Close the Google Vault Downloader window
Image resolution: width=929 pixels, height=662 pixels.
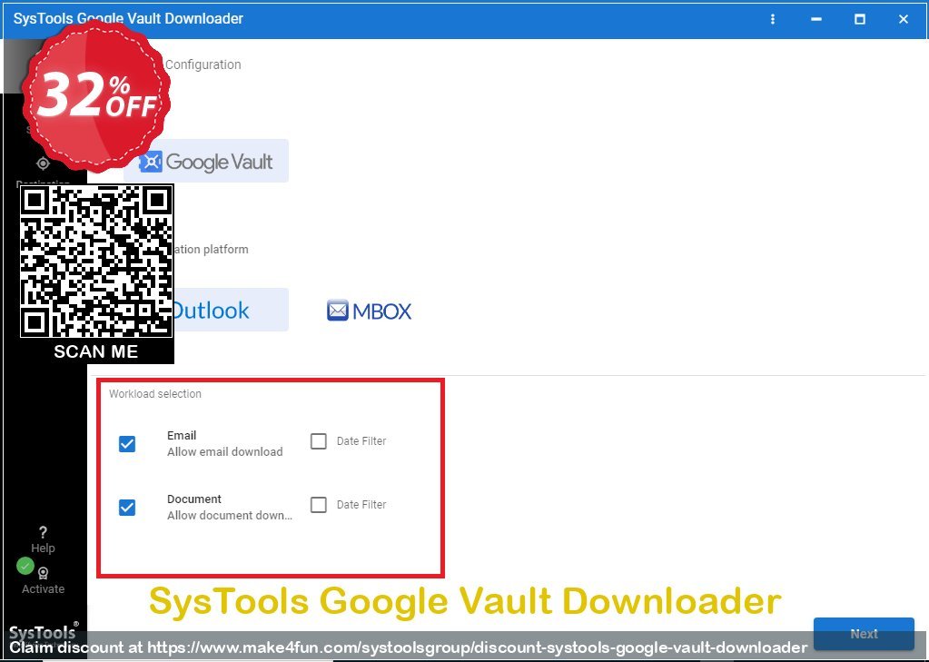tap(903, 19)
